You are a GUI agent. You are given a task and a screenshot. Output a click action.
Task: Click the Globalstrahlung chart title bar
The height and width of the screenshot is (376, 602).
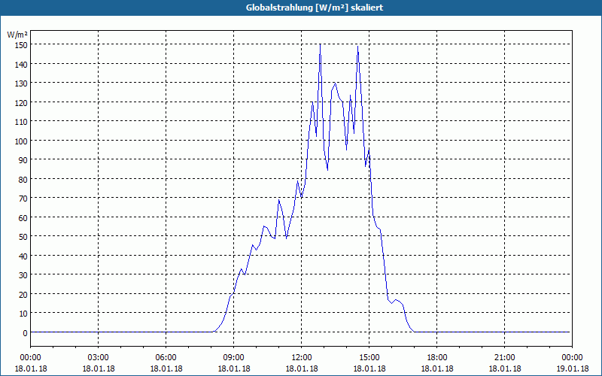301,8
